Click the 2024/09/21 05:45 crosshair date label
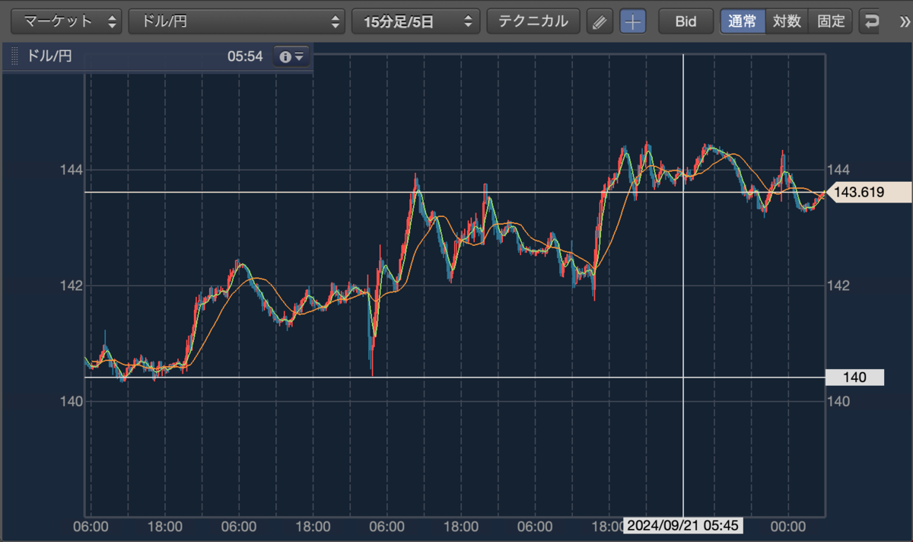This screenshot has height=542, width=913. pyautogui.click(x=683, y=527)
